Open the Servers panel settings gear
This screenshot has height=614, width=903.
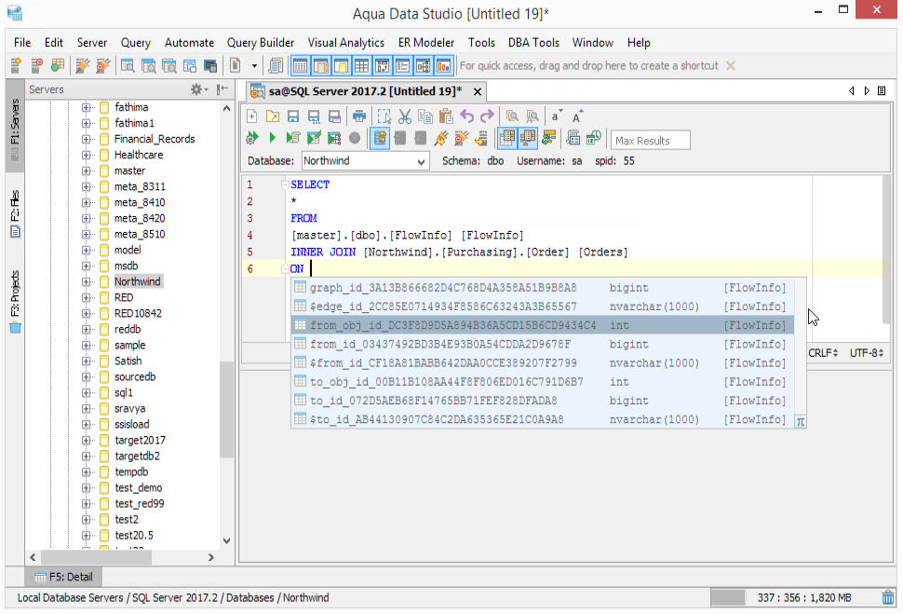click(198, 89)
